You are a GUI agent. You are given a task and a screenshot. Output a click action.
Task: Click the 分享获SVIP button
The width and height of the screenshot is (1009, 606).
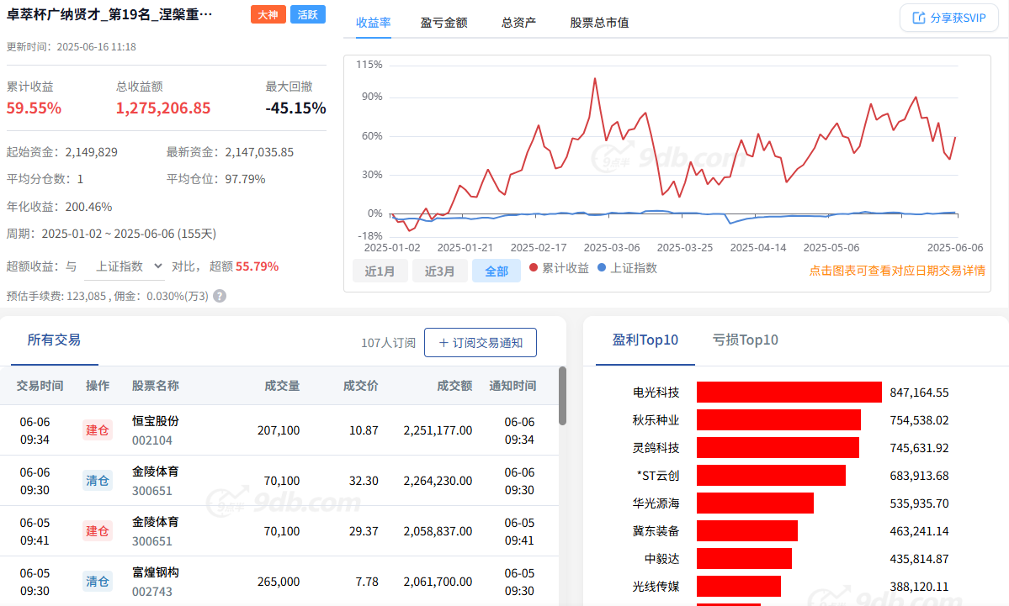point(949,18)
